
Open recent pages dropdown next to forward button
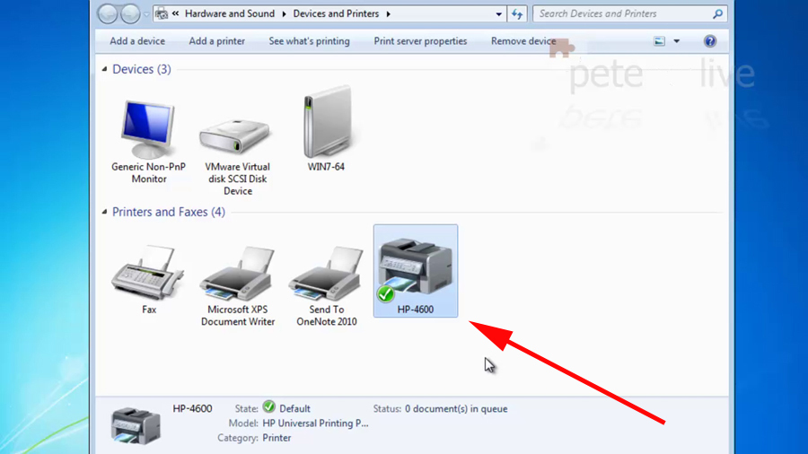click(146, 14)
